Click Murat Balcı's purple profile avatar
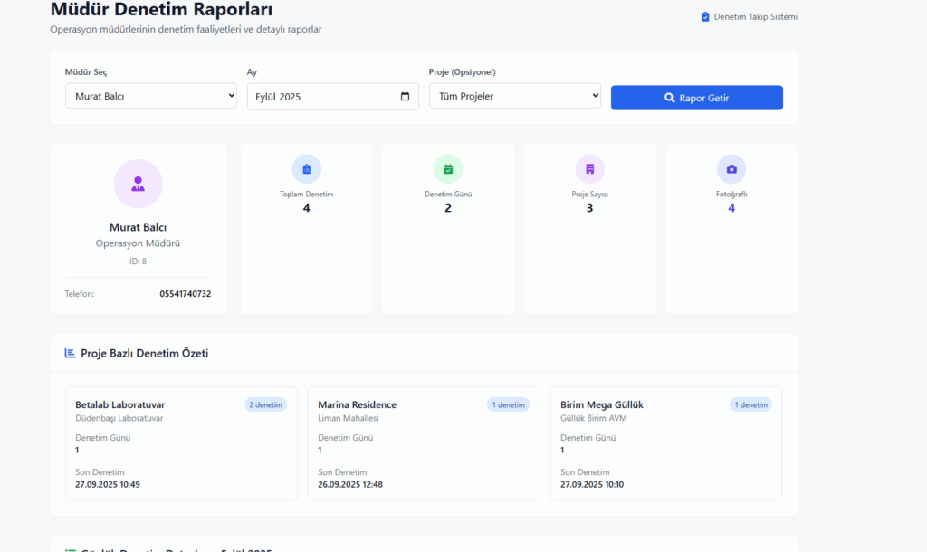 click(138, 184)
